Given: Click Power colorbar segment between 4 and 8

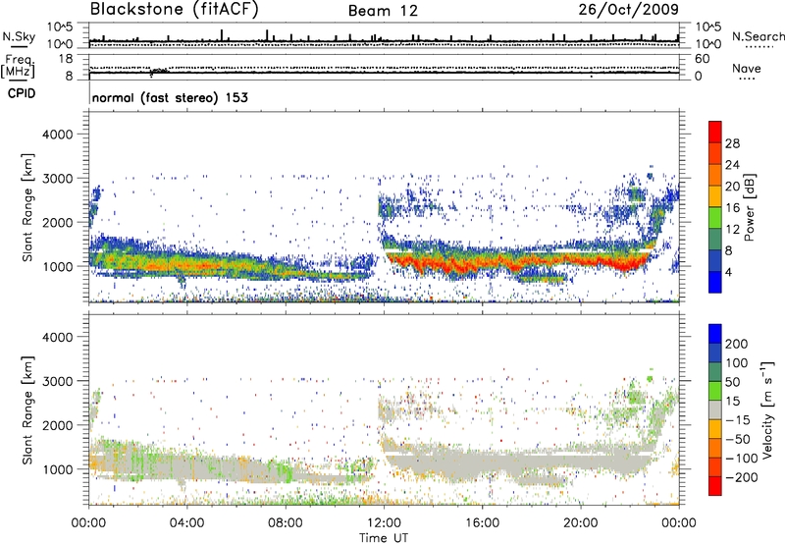Looking at the screenshot, I should point(715,260).
